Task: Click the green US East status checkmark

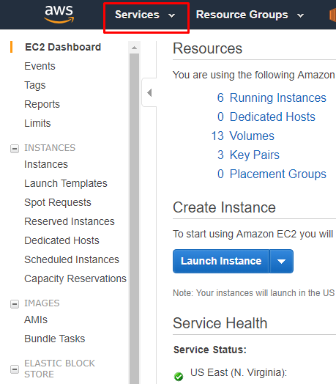Action: point(179,376)
